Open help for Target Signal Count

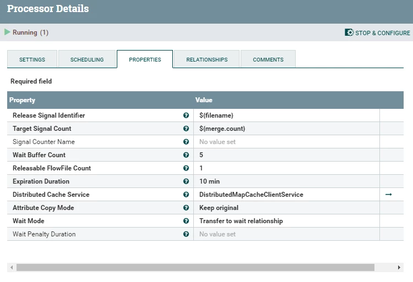click(186, 129)
